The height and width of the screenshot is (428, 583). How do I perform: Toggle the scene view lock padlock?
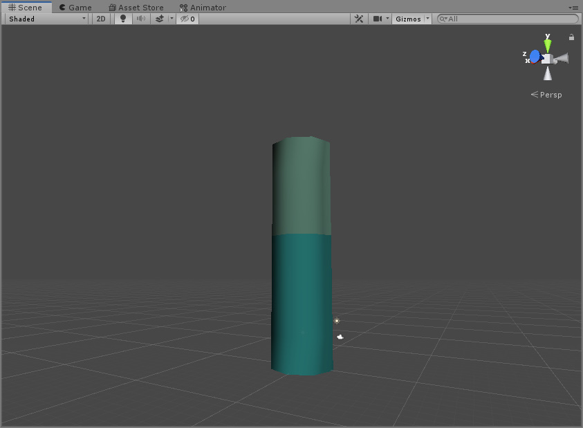tap(571, 37)
